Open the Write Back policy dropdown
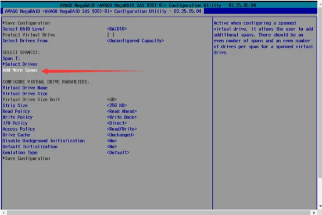 coord(121,117)
